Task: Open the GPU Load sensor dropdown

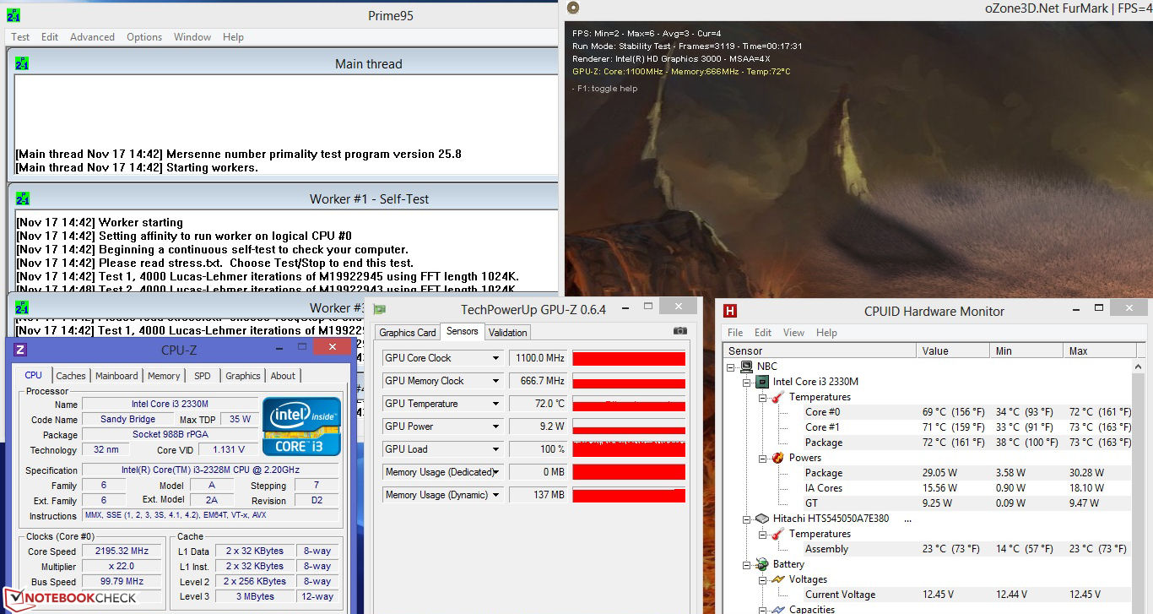Action: 496,449
